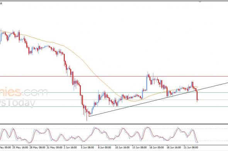This screenshot has height=151, width=228.
Task: Click the '8 Jun 00:00' time axis label
Action: click(105, 148)
